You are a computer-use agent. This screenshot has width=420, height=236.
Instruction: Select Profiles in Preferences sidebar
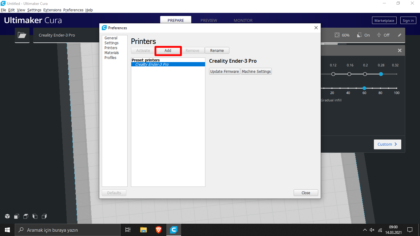110,58
